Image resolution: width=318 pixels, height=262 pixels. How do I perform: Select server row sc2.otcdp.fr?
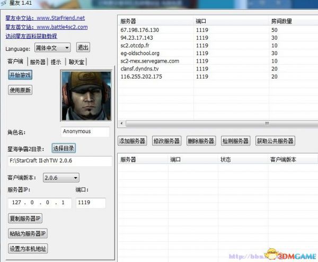[x=139, y=46]
